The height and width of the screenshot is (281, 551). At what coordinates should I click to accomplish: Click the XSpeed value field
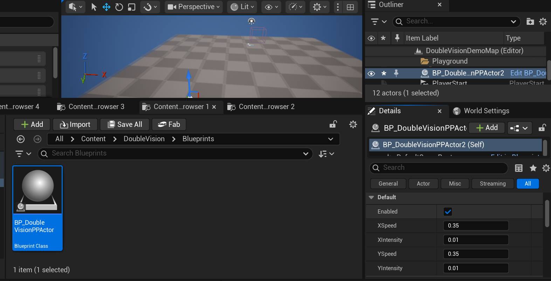click(476, 226)
